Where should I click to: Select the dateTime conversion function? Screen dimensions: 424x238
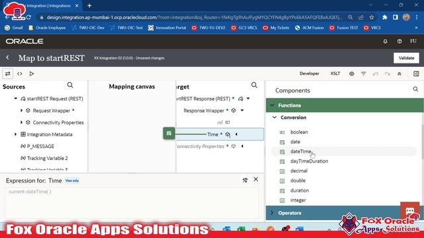[x=300, y=151]
